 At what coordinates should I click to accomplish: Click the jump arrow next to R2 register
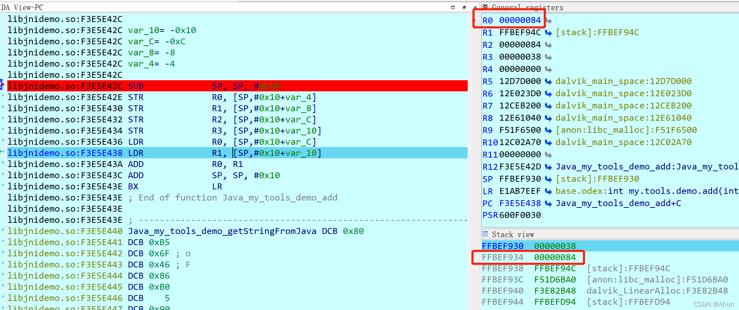coord(548,45)
